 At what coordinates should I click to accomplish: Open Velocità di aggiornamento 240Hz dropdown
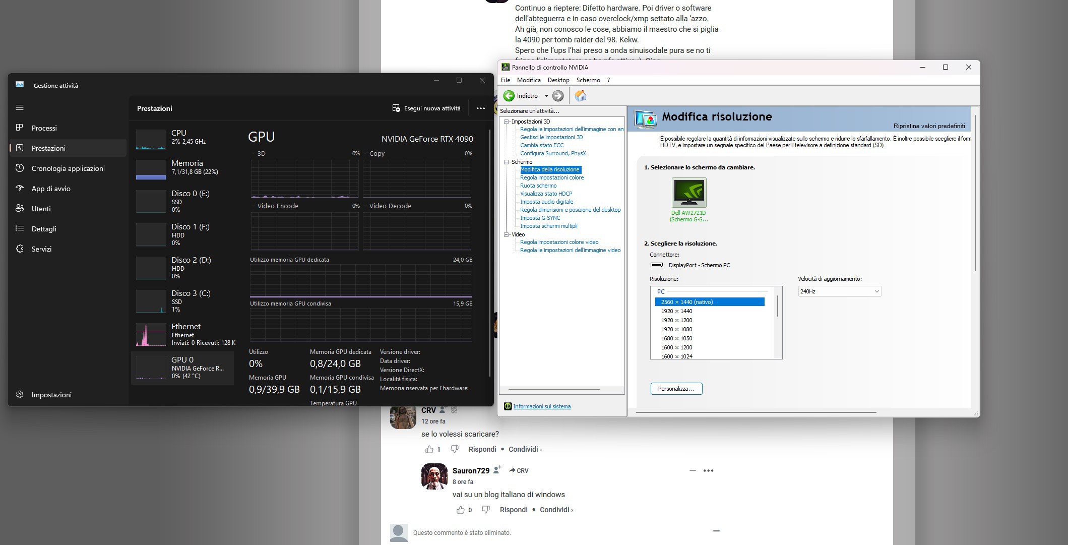[x=840, y=291]
